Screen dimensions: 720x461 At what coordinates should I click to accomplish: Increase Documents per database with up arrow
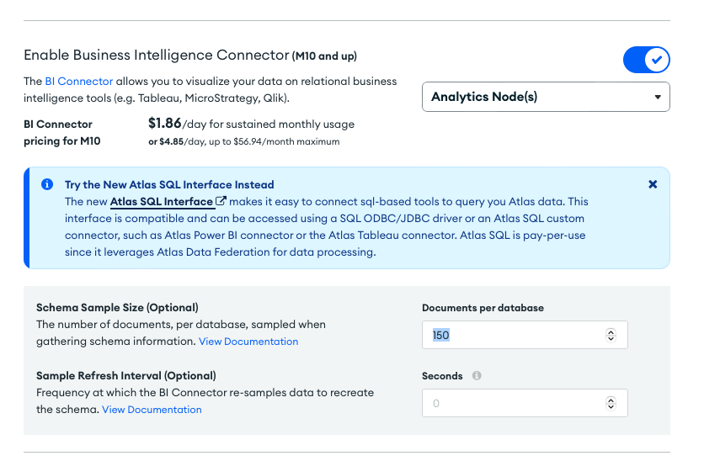(x=611, y=331)
